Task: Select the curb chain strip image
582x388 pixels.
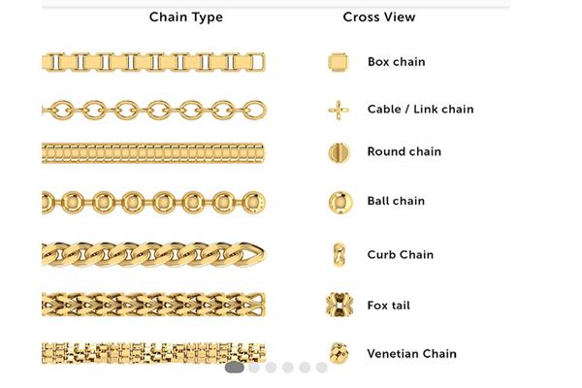Action: coord(153,254)
